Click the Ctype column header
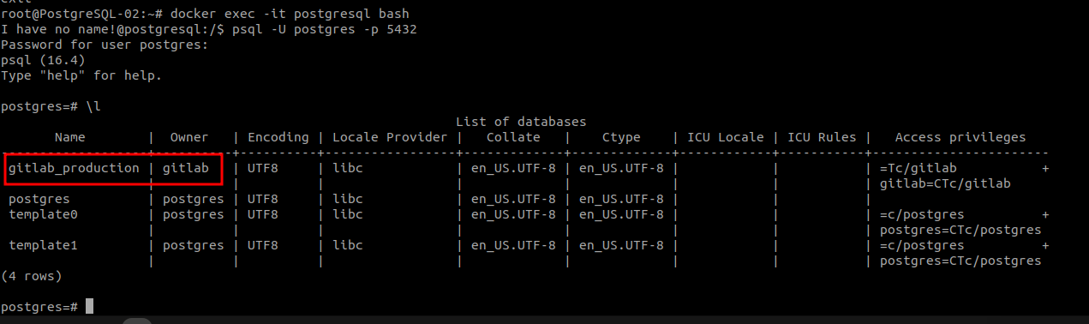This screenshot has height=324, width=1089. pos(621,137)
